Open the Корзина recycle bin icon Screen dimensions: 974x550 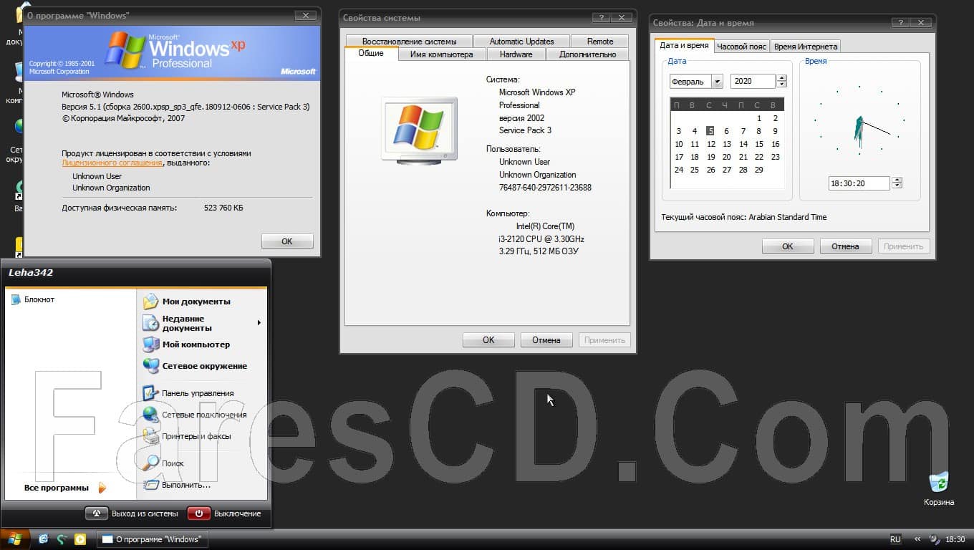pos(939,489)
